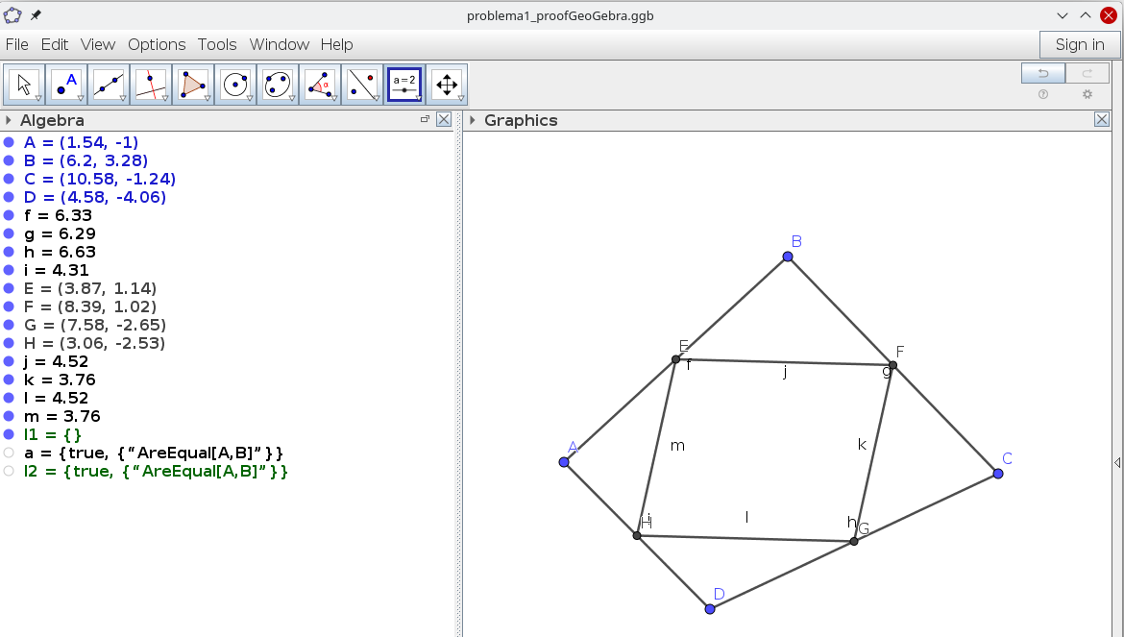
Task: Show the hidden object a in Algebra
Action: (x=9, y=453)
